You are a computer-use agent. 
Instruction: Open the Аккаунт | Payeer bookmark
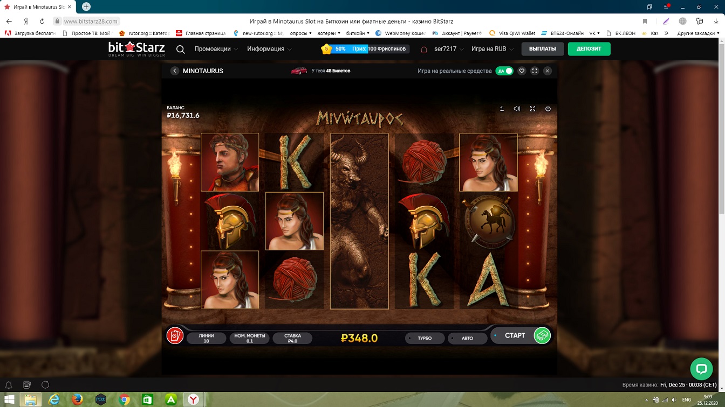click(457, 33)
